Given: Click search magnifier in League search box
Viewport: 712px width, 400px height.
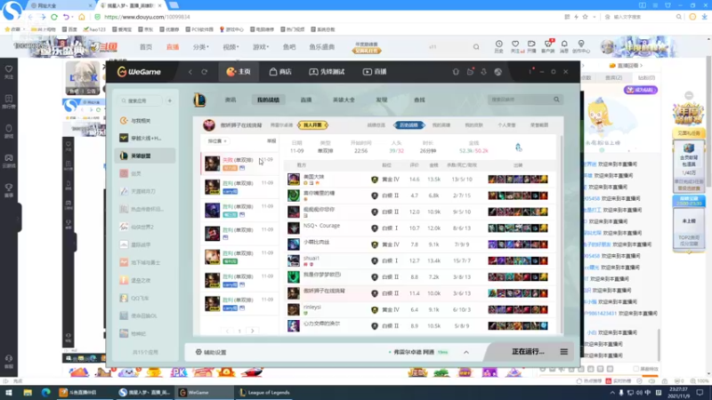Looking at the screenshot, I should pyautogui.click(x=556, y=100).
